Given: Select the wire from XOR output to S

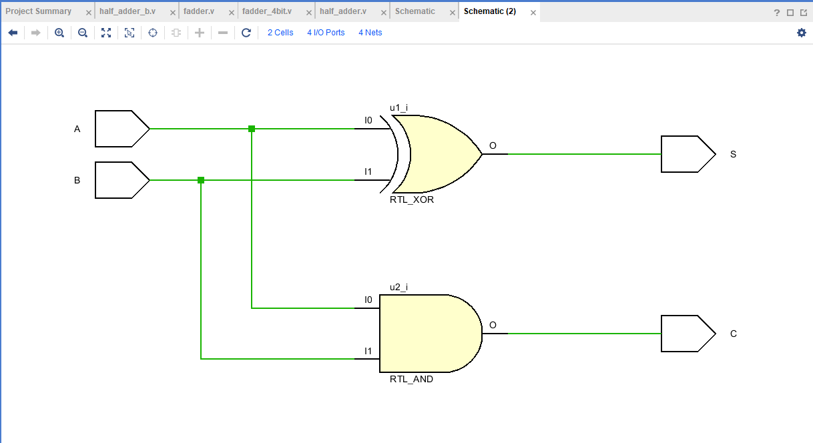Looking at the screenshot, I should click(x=584, y=154).
